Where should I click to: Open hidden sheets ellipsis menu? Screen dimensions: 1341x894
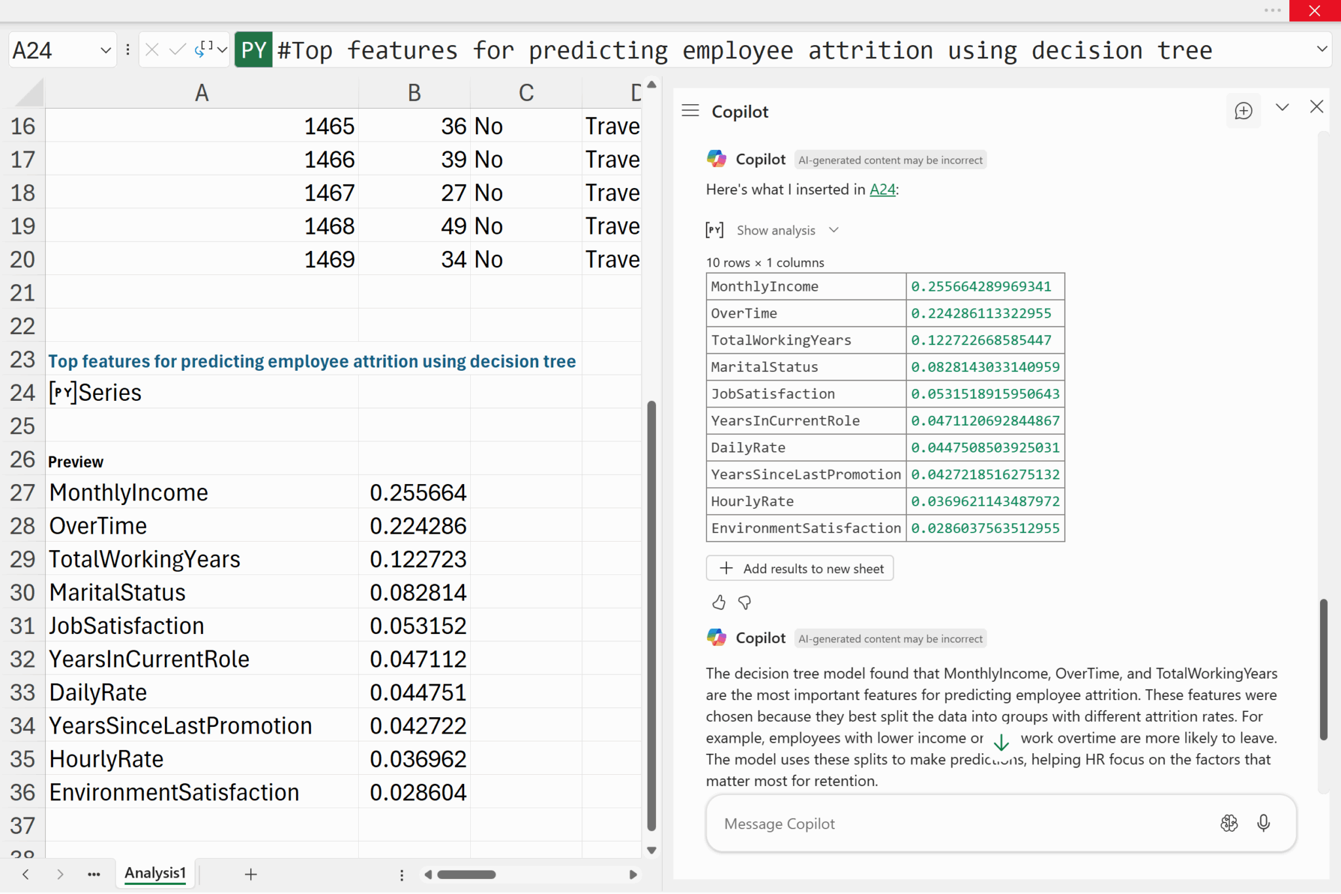[x=94, y=874]
